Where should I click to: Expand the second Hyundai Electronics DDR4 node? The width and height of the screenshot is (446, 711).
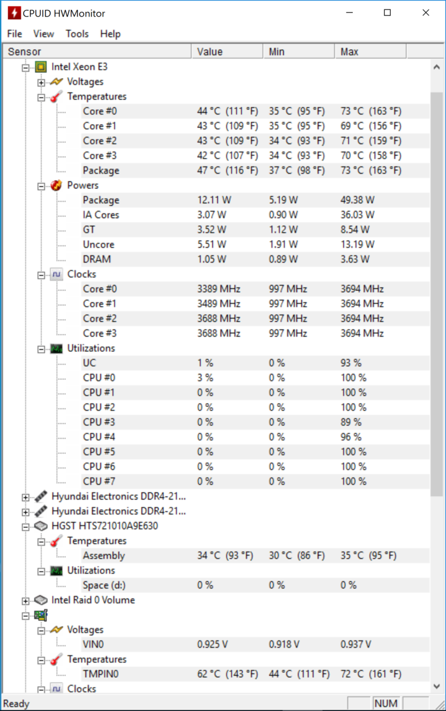point(26,512)
